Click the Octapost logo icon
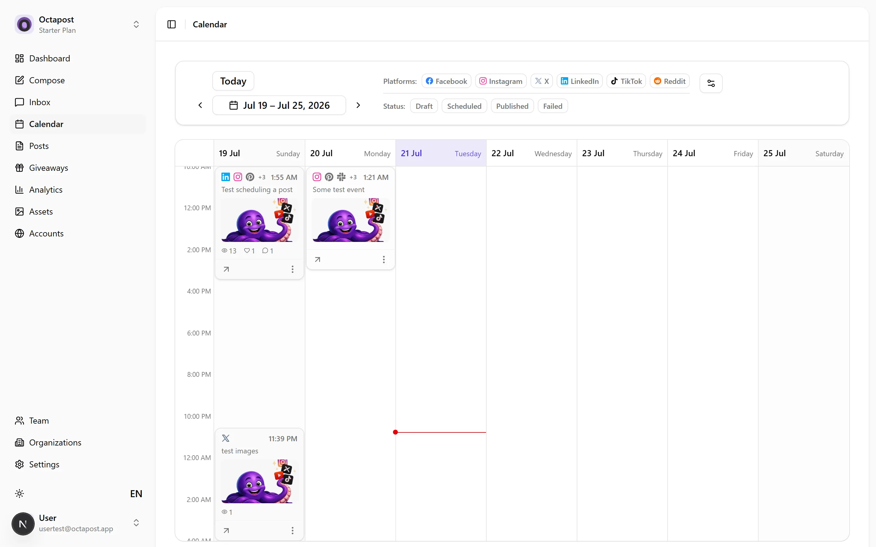876x547 pixels. pyautogui.click(x=24, y=24)
